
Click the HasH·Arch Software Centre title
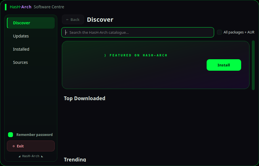(37, 7)
